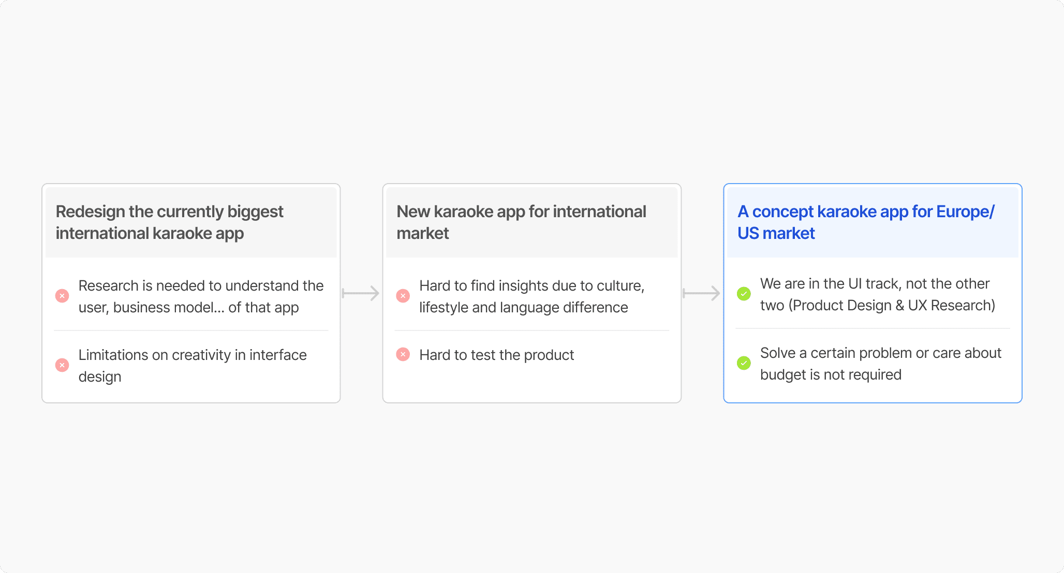Click green check icon beside UI track text
Screen dimensions: 1064x573
[744, 294]
